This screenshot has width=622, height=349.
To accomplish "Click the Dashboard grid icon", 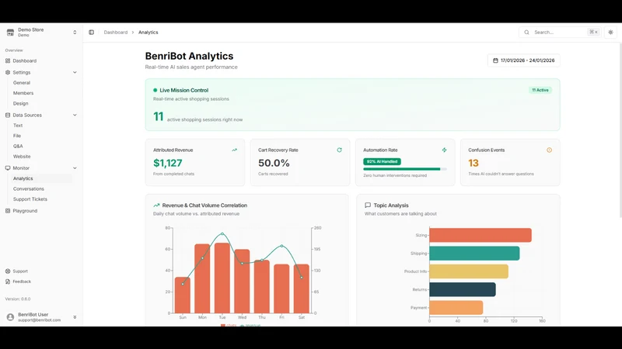I will pos(8,61).
